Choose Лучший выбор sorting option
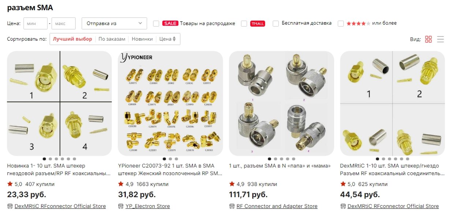This screenshot has width=449, height=219. point(72,39)
